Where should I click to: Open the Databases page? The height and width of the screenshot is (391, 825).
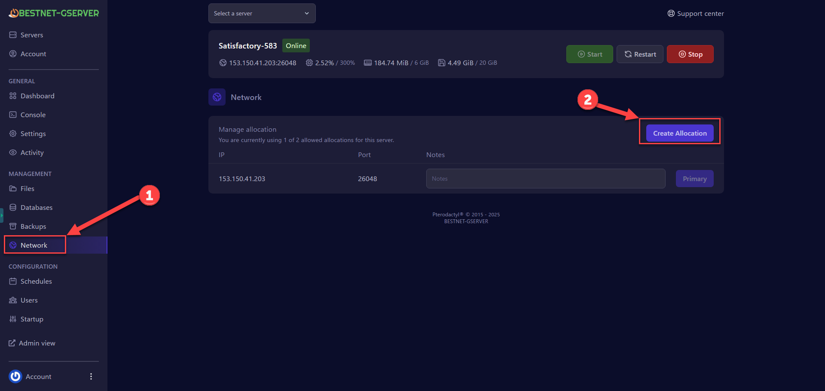[37, 207]
